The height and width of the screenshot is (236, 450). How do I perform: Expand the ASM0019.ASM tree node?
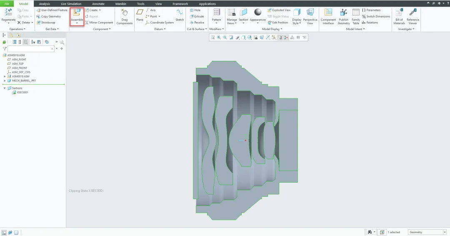(5, 76)
